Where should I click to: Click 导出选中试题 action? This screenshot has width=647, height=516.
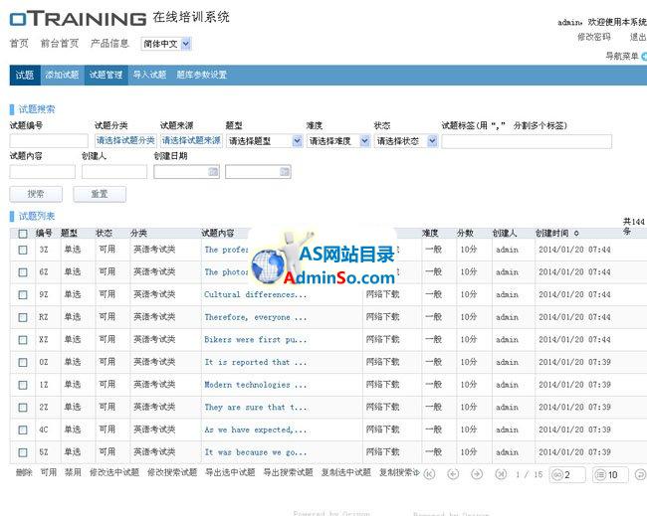coord(230,472)
